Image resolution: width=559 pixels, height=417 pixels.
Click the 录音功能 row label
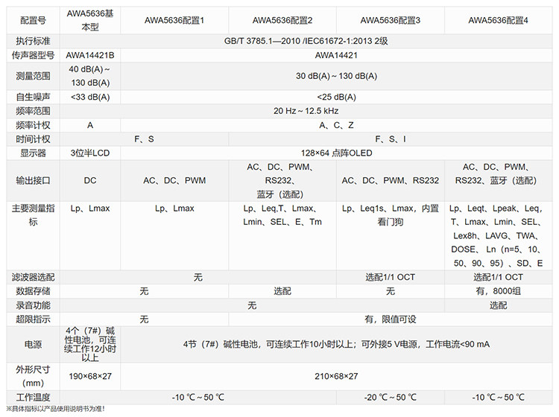click(x=33, y=305)
